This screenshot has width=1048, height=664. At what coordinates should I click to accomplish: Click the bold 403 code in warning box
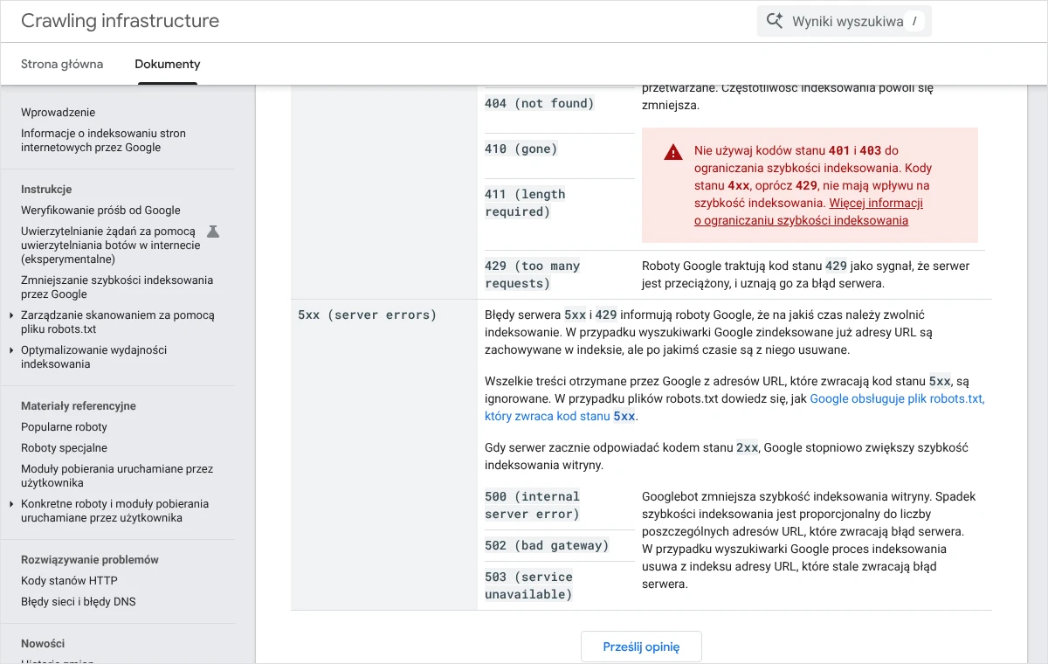[870, 150]
